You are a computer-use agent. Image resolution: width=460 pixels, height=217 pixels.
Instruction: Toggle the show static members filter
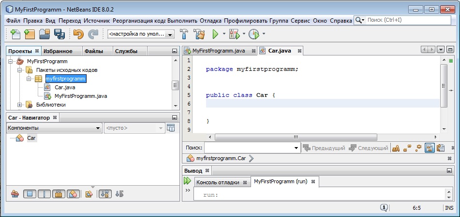pos(44,193)
